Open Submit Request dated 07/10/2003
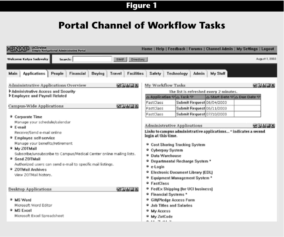This screenshot has height=237, width=284. point(190,114)
